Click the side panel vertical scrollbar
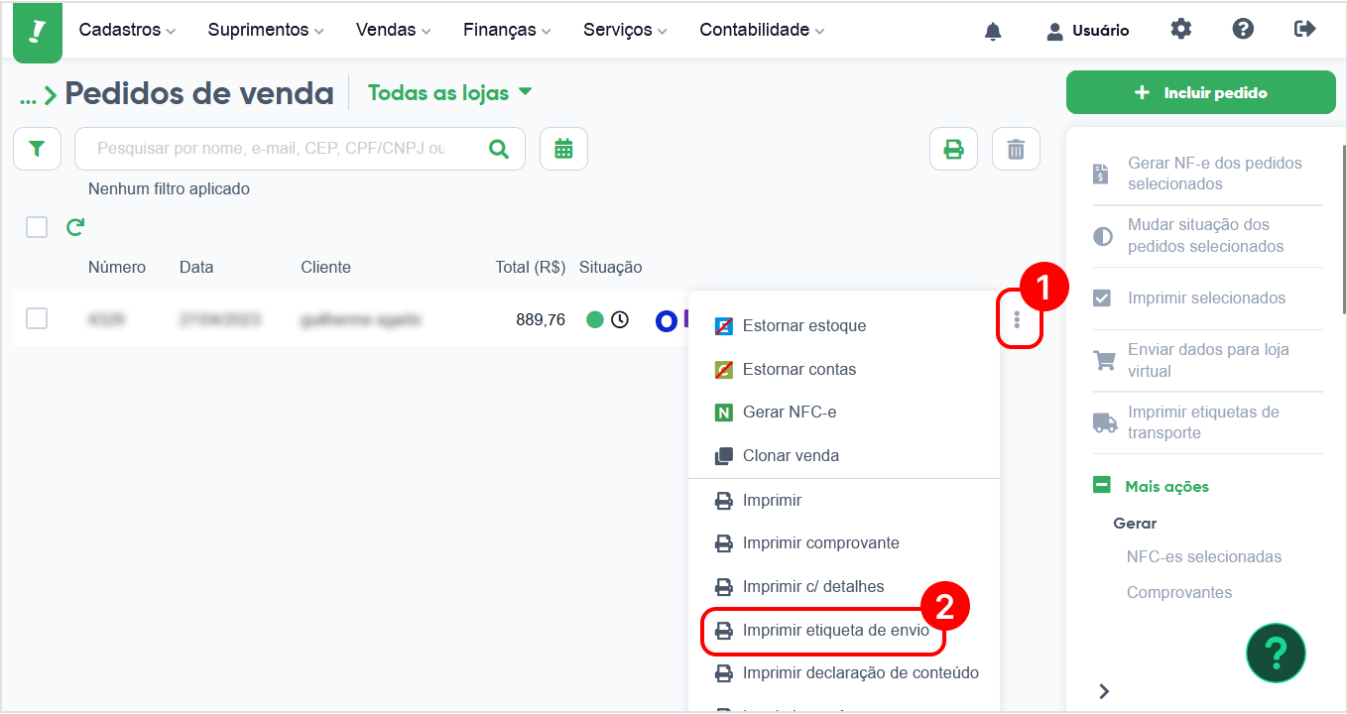 tap(1344, 230)
